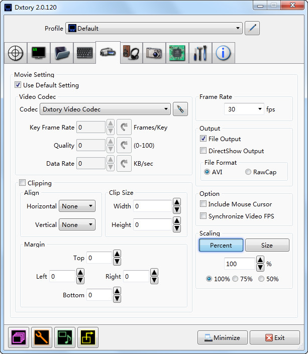This screenshot has height=354, width=308.
Task: Open the folder settings tab
Action: point(62,53)
